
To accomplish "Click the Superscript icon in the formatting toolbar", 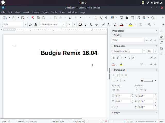I will pyautogui.click(x=103, y=24).
